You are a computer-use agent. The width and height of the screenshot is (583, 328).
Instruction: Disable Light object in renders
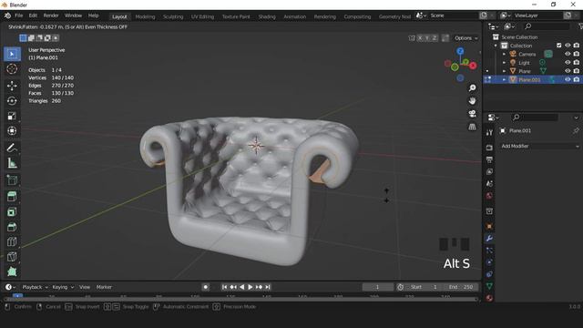[x=577, y=63]
